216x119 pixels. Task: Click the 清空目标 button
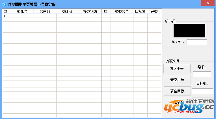177,91
